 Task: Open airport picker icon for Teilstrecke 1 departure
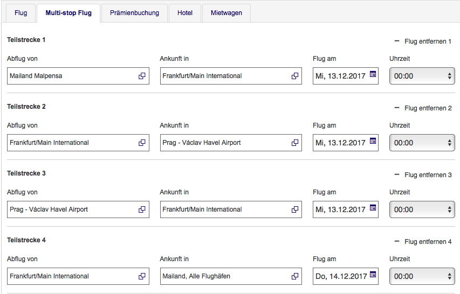[x=142, y=76]
